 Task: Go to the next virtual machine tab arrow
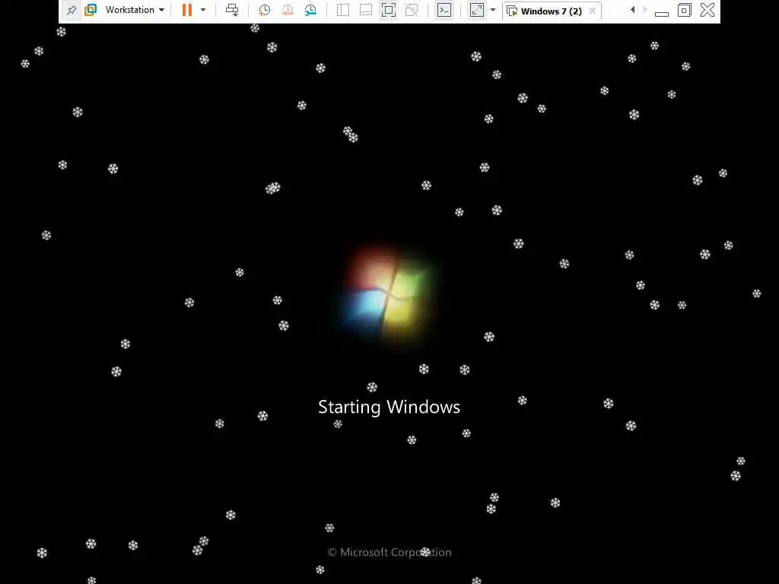645,10
